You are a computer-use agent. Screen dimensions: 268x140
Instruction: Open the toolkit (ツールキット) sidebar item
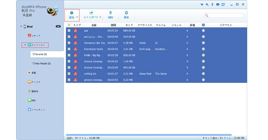[36, 110]
